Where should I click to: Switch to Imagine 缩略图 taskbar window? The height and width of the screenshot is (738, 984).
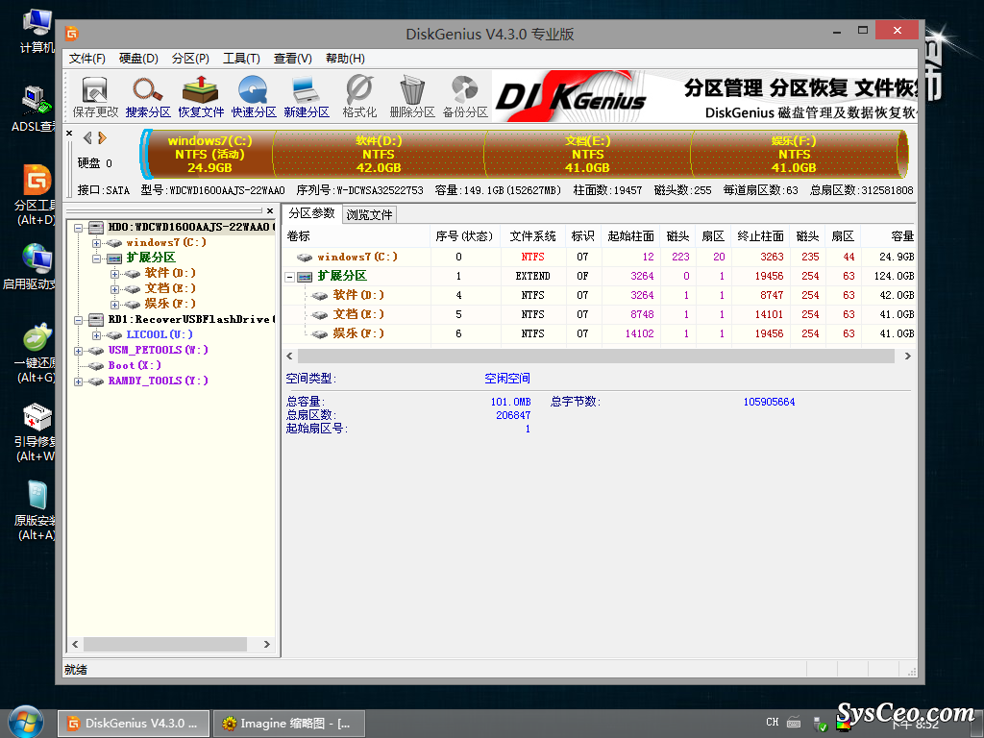[288, 723]
